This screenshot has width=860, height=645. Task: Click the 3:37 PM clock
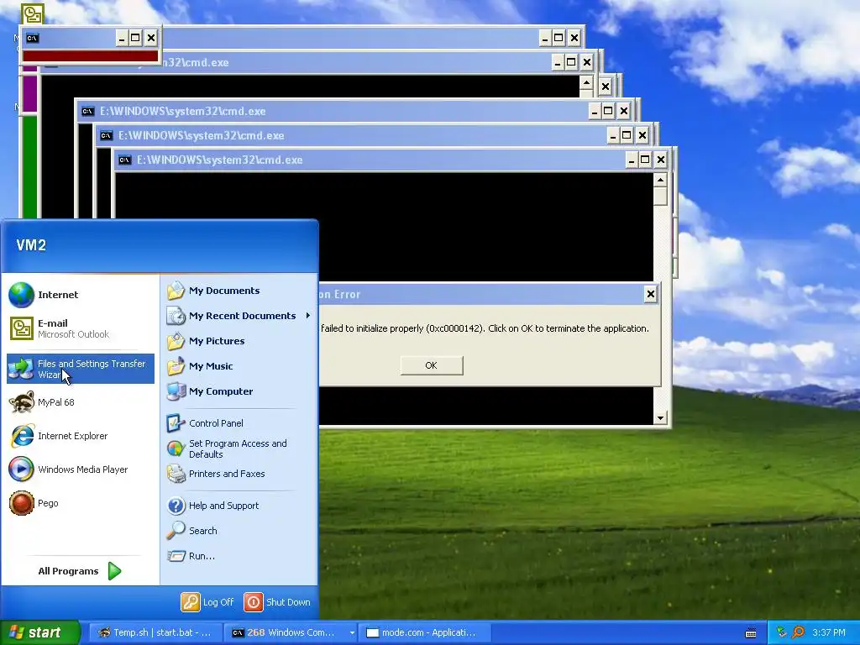click(829, 632)
